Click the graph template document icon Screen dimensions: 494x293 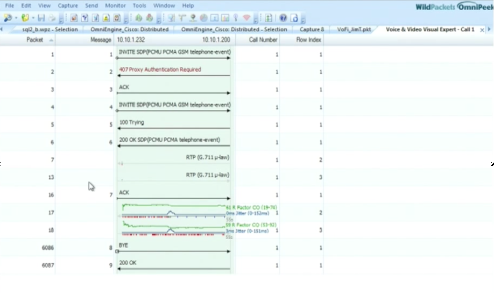pyautogui.click(x=95, y=18)
